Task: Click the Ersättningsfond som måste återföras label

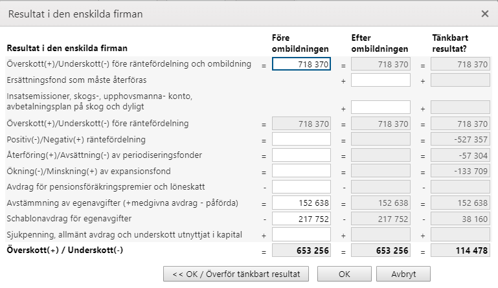Action: [76, 80]
